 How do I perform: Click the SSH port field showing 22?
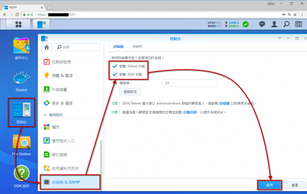pyautogui.click(x=190, y=83)
